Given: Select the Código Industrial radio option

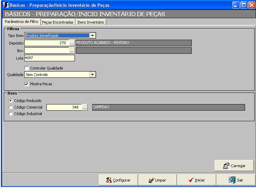Looking at the screenshot, I should (11, 114).
